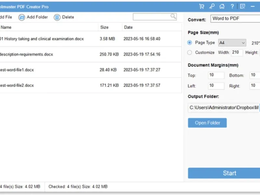The height and width of the screenshot is (195, 260).
Task: Click the magnifier search icon
Action: (x=173, y=17)
